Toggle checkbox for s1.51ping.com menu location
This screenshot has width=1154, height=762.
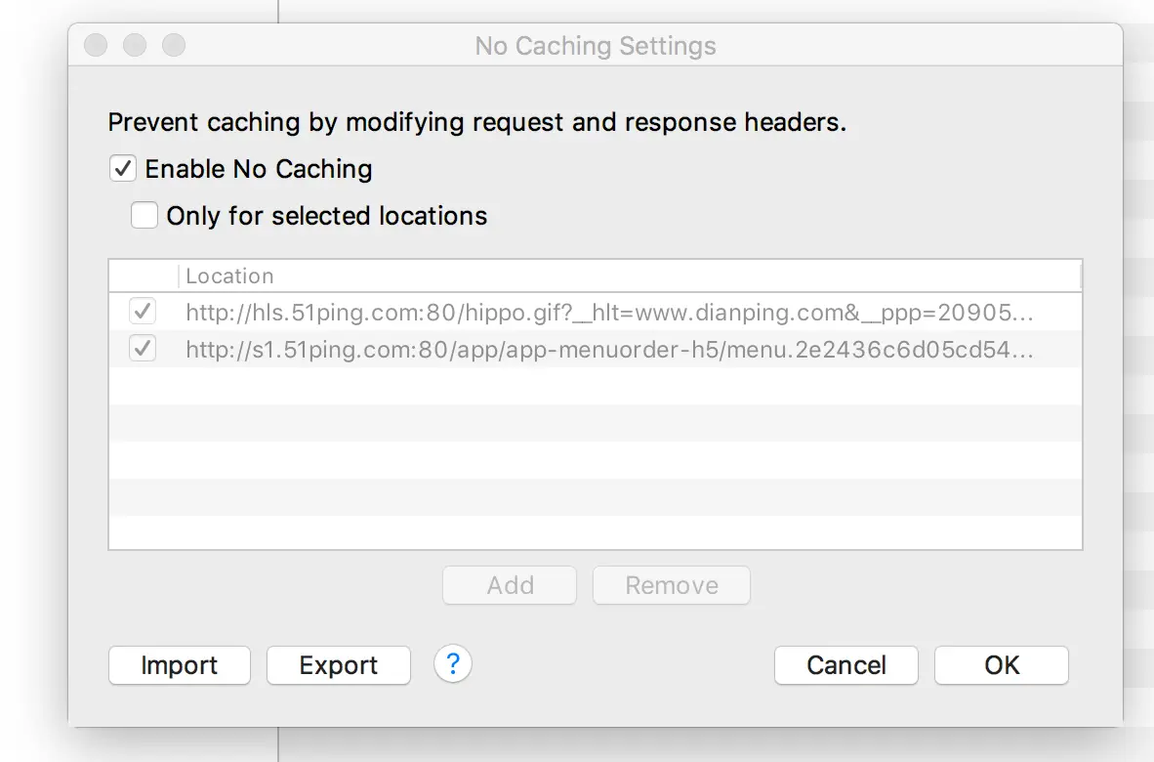[143, 348]
